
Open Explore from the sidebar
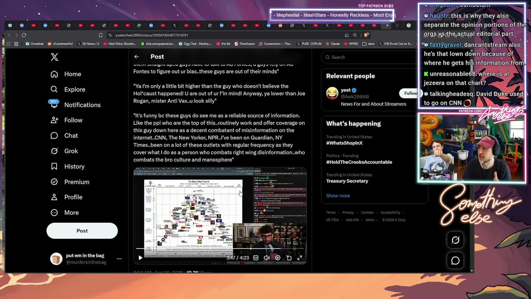(68, 89)
